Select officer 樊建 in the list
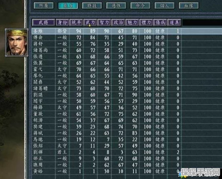Viewport: 222px width, 179px height. pyautogui.click(x=38, y=127)
